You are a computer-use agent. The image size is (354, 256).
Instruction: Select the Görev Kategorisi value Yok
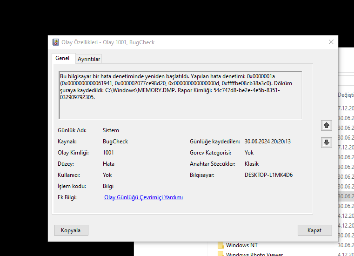[249, 153]
